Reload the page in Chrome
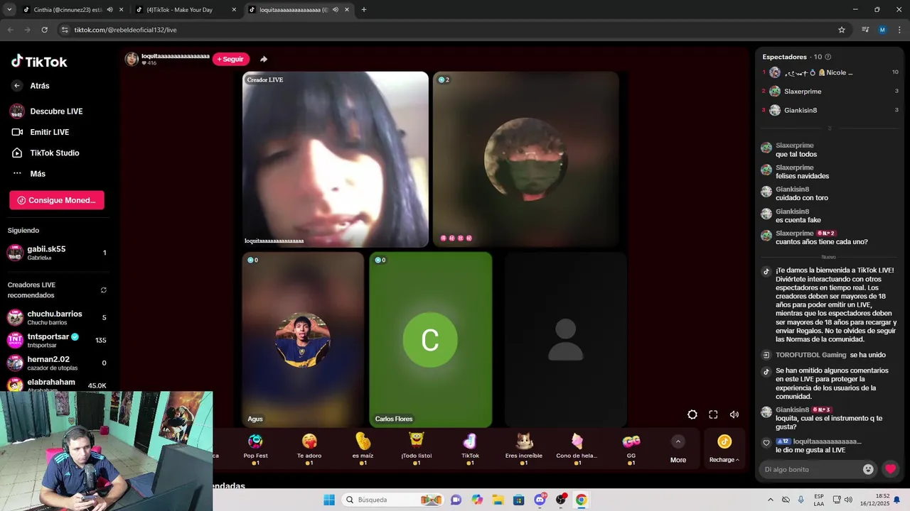910x511 pixels. click(44, 30)
